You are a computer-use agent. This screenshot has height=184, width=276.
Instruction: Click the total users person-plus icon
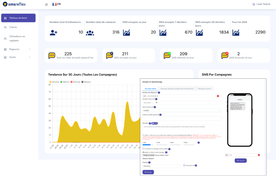click(x=54, y=33)
